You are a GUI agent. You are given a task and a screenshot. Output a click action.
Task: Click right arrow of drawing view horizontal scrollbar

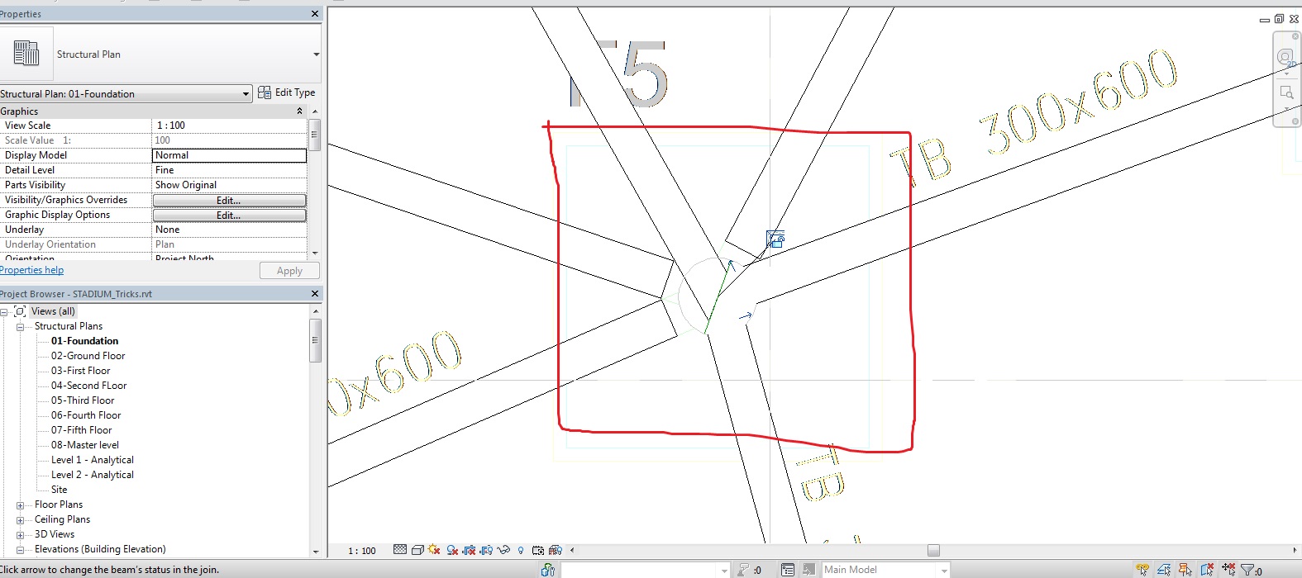(x=1295, y=550)
